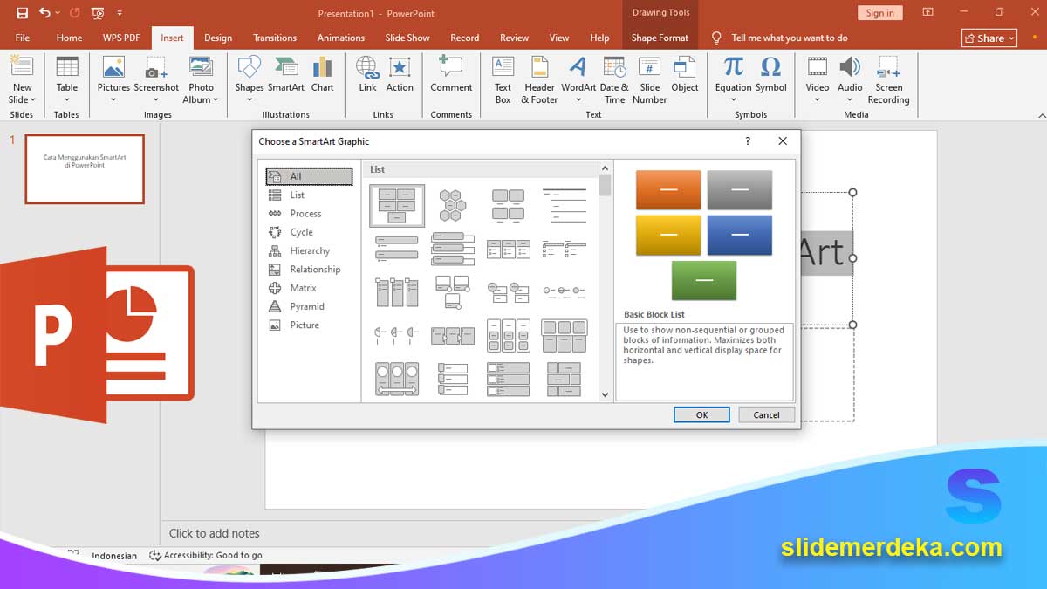
Task: Open the Animations tab
Action: pyautogui.click(x=341, y=38)
